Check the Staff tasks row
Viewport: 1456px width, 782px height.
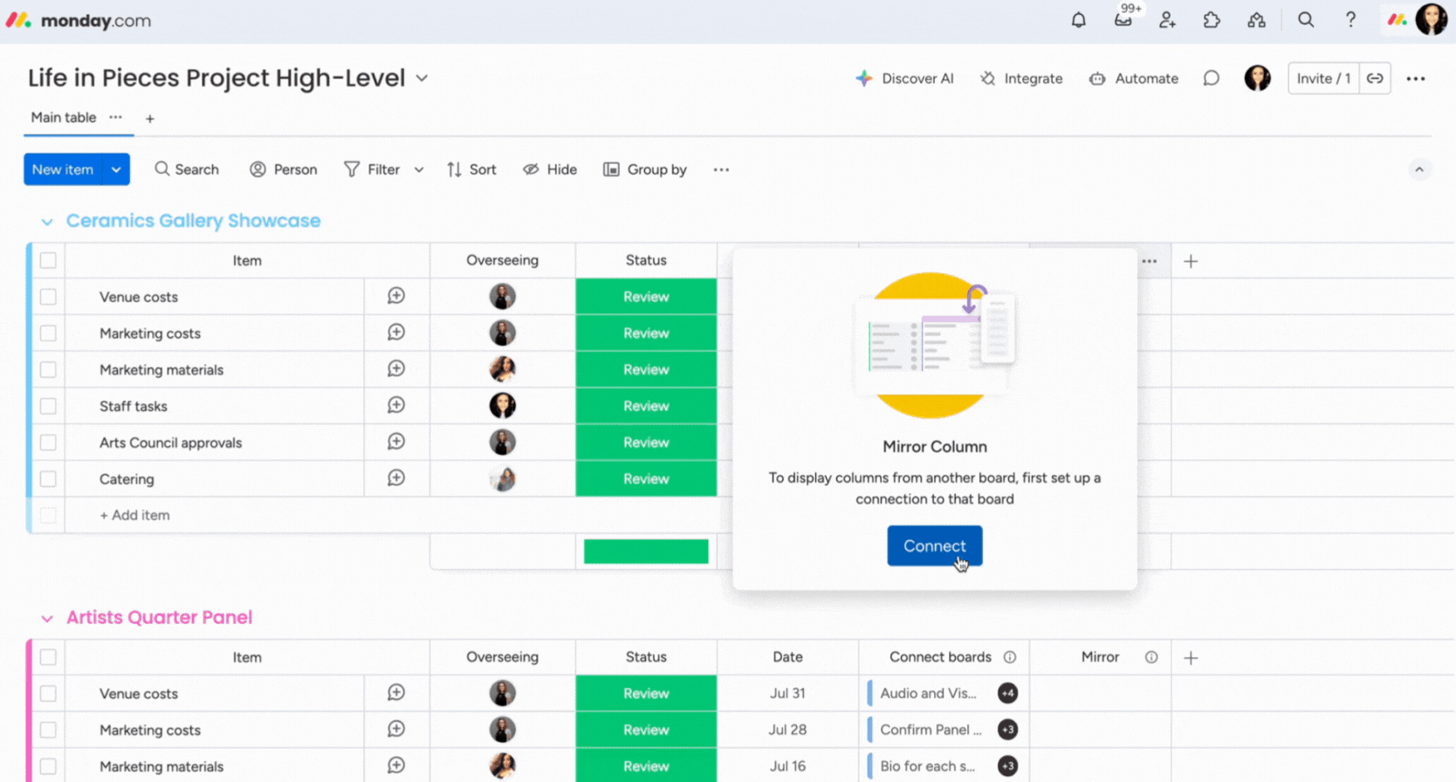tap(48, 406)
